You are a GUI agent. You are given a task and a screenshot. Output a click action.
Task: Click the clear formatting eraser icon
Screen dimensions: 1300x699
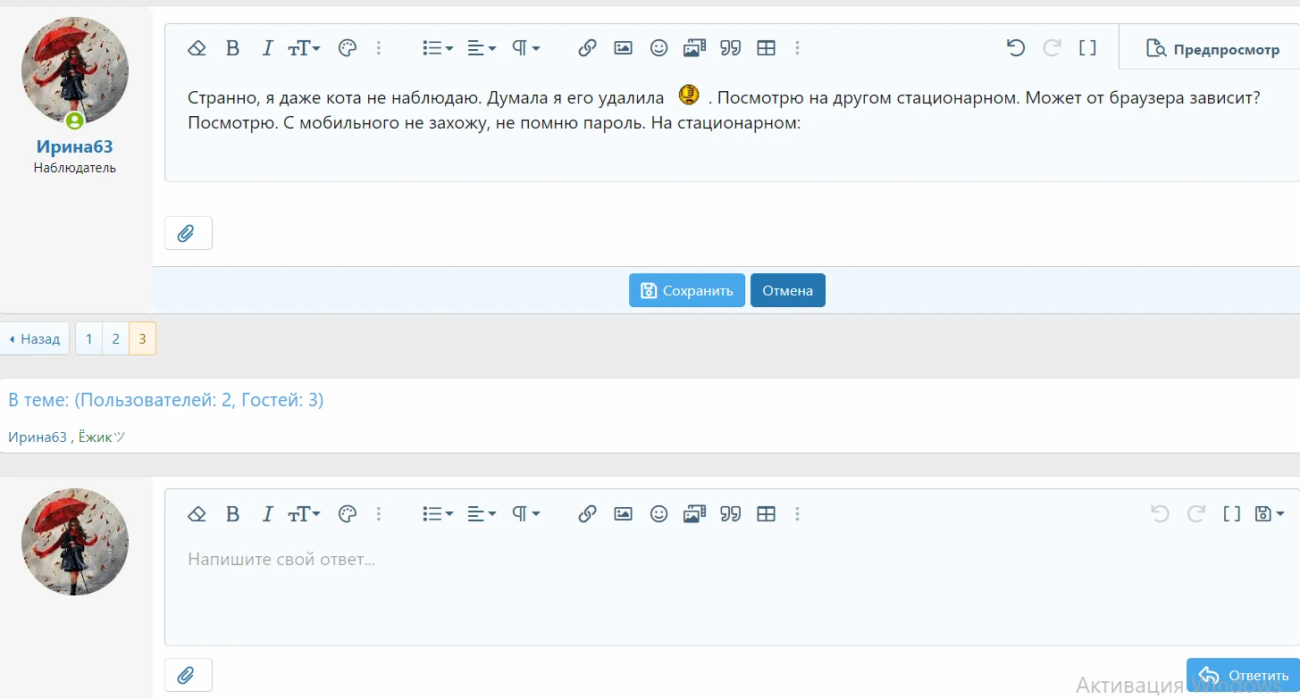pyautogui.click(x=197, y=48)
